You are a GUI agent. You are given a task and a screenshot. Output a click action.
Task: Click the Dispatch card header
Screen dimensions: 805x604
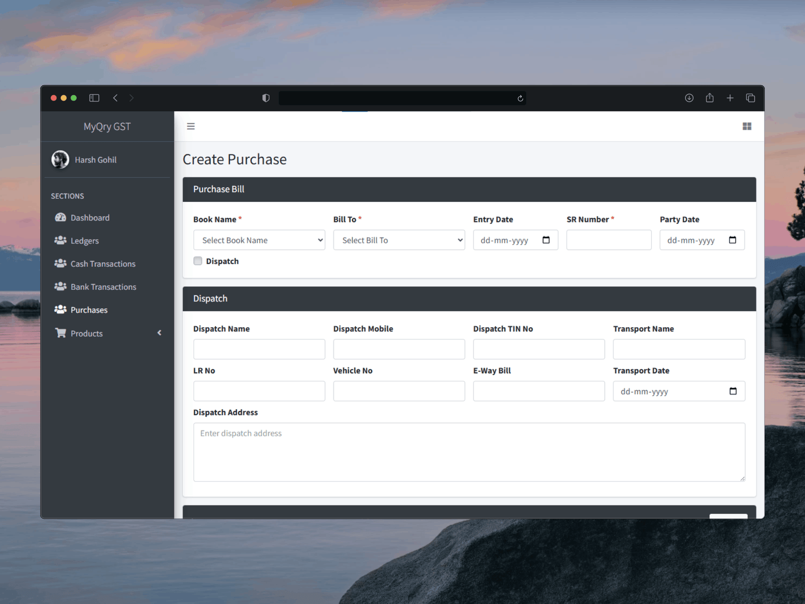469,299
